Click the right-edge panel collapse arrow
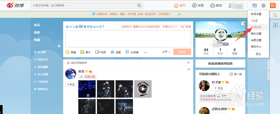This screenshot has width=280, height=114. point(269,71)
